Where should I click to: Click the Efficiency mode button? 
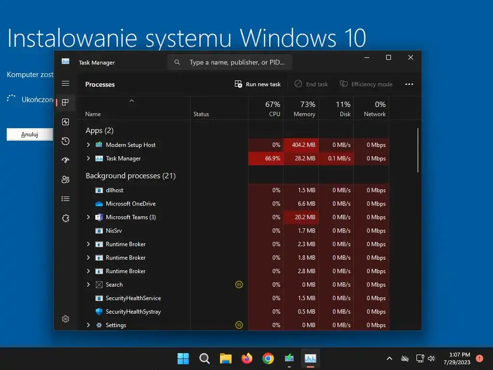point(366,84)
